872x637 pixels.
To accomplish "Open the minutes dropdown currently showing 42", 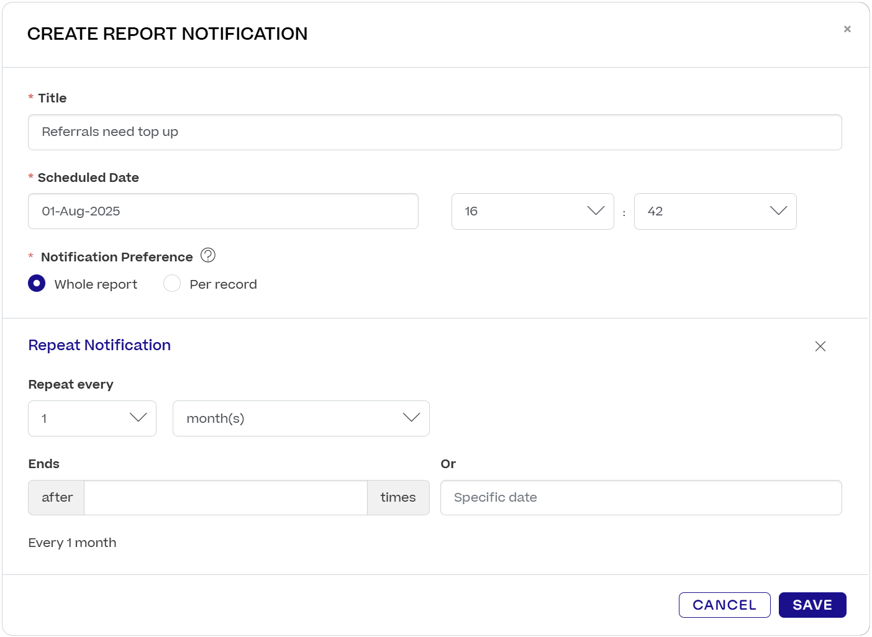I will pos(715,211).
